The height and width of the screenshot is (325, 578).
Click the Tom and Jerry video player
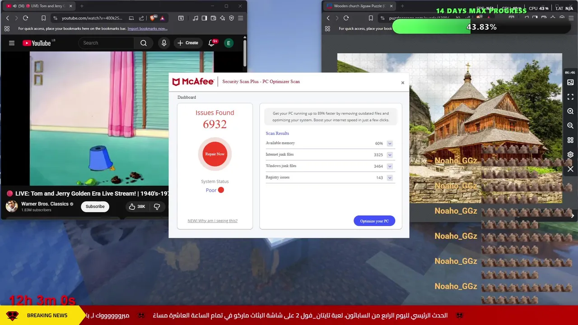(99, 118)
